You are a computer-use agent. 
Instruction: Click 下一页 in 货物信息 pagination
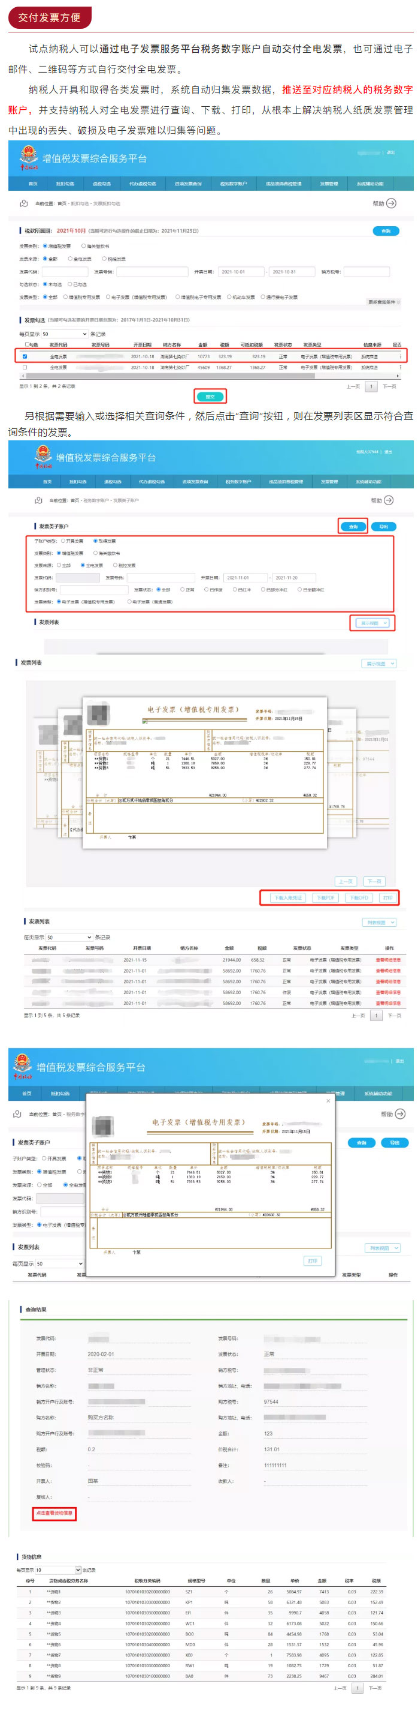pos(375,1688)
